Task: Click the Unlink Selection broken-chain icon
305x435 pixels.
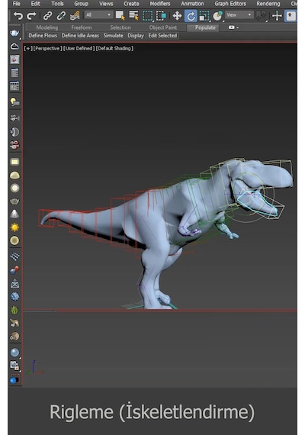Action: (61, 16)
